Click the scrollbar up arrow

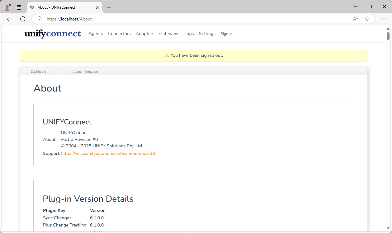pyautogui.click(x=388, y=29)
